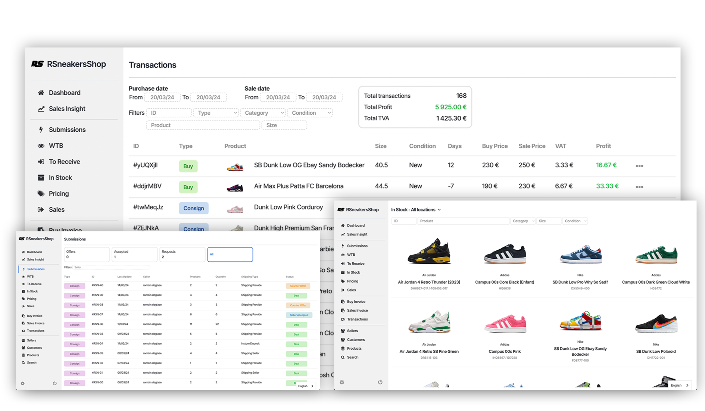The width and height of the screenshot is (705, 411).
Task: Click the Pricing tag icon in main sidebar
Action: tap(41, 193)
